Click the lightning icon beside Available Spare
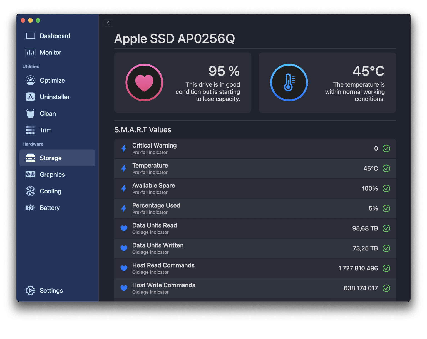 coord(124,188)
